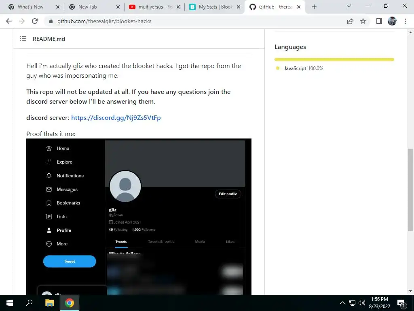The image size is (414, 311).
Task: Click the 'Proof thats it me:' text
Action: click(x=51, y=134)
